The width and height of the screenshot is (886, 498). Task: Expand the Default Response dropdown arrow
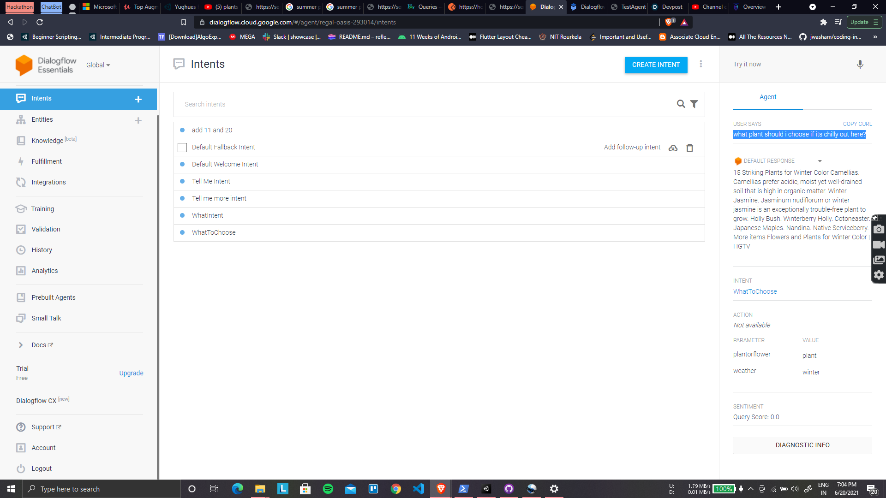pyautogui.click(x=820, y=161)
